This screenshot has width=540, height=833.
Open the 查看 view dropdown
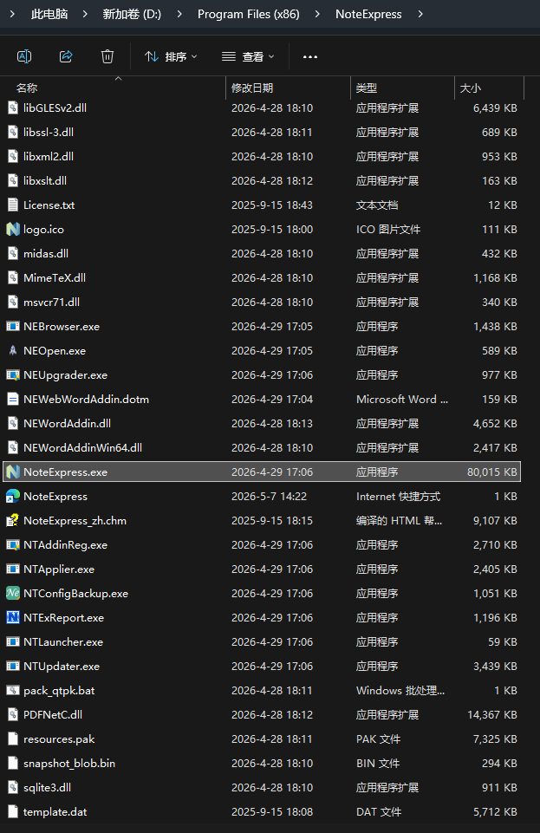[248, 56]
